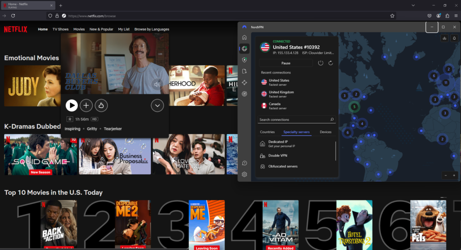
Task: Click NordVPN notifications bell icon
Action: pyautogui.click(x=454, y=39)
